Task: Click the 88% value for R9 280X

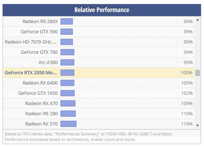Action: [x=188, y=22]
